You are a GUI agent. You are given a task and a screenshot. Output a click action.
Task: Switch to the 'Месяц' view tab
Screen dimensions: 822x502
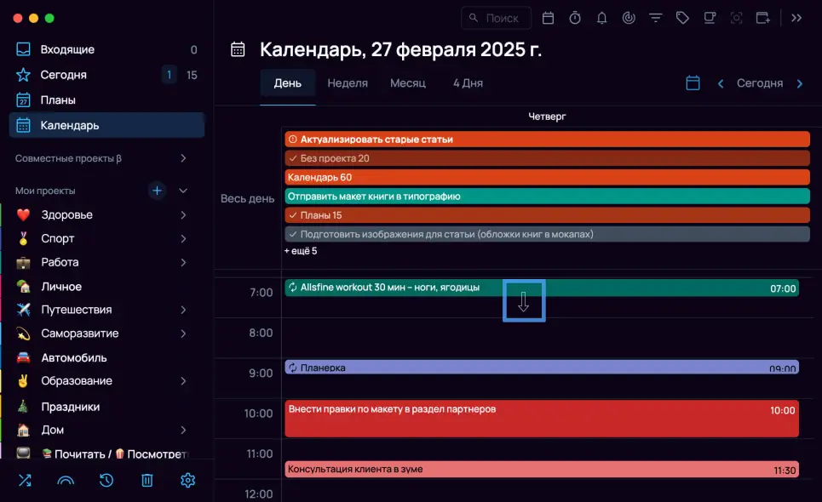point(407,83)
